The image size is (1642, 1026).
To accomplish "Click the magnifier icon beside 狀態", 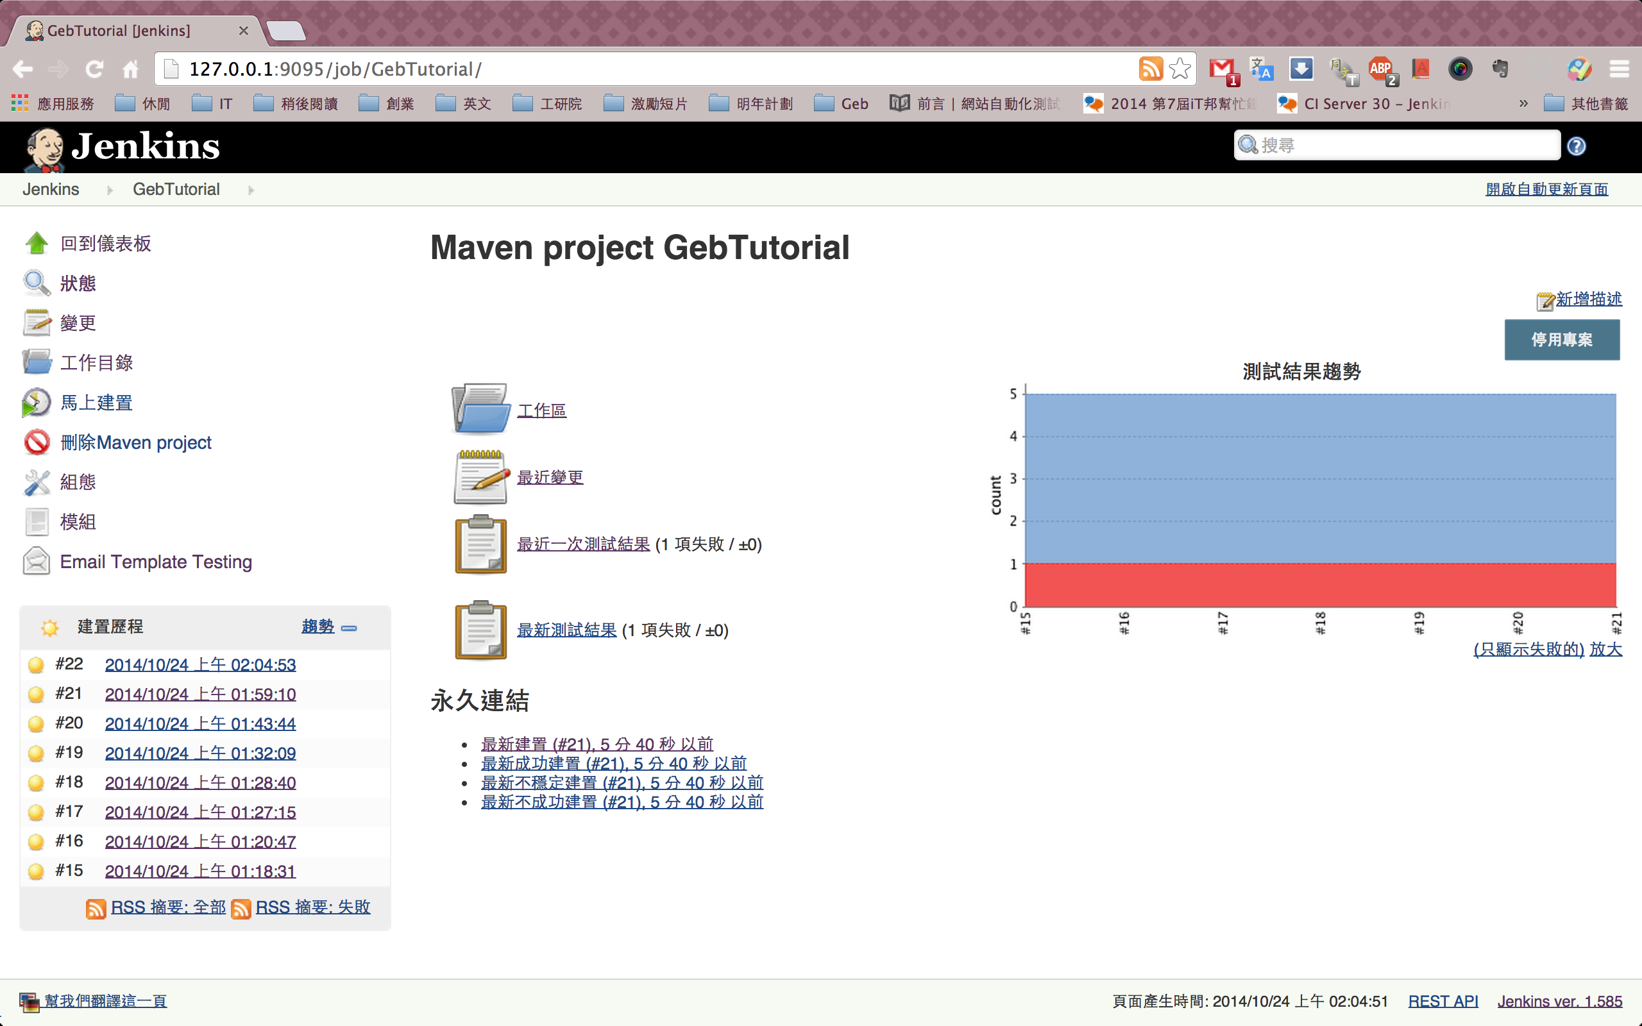I will click(x=37, y=283).
